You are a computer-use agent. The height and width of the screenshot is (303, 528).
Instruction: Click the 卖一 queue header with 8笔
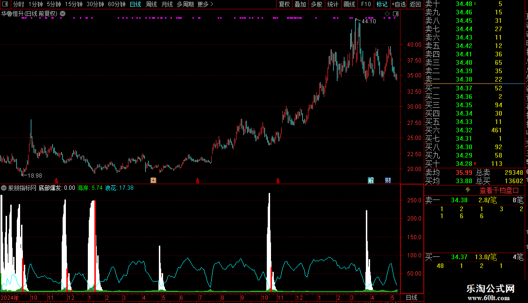[x=474, y=200]
